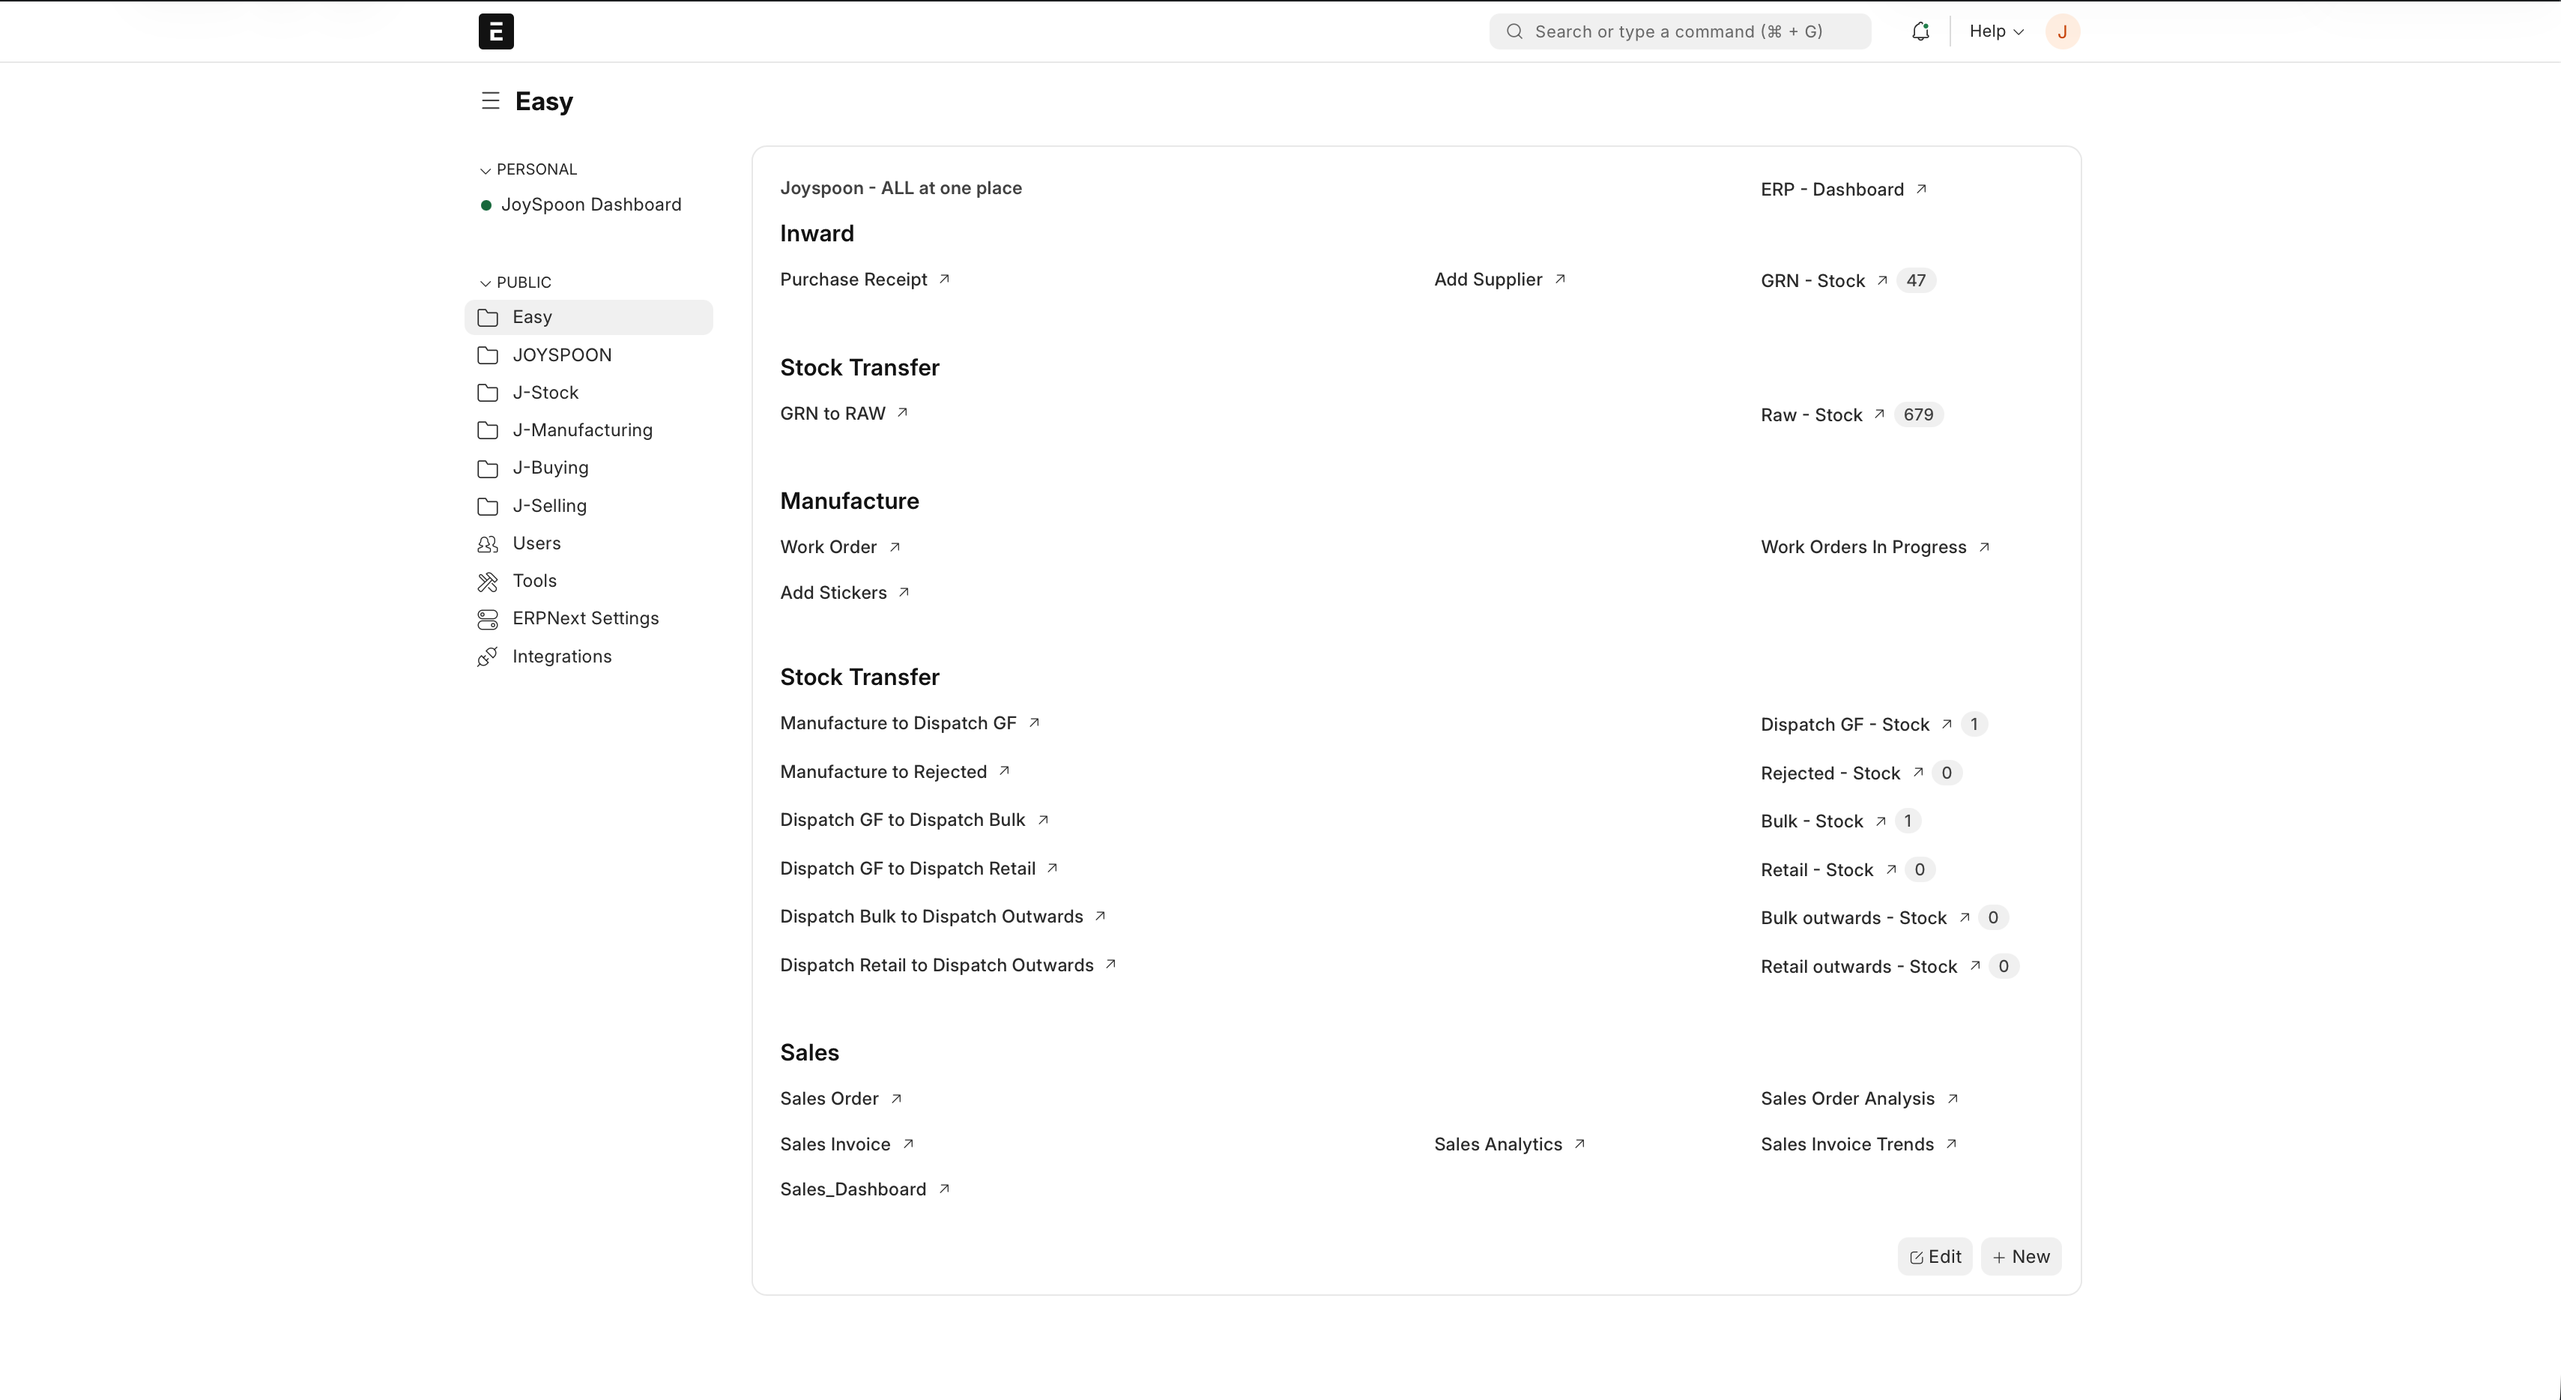Click arrow icon beside Work Order
The height and width of the screenshot is (1400, 2561).
click(x=895, y=546)
